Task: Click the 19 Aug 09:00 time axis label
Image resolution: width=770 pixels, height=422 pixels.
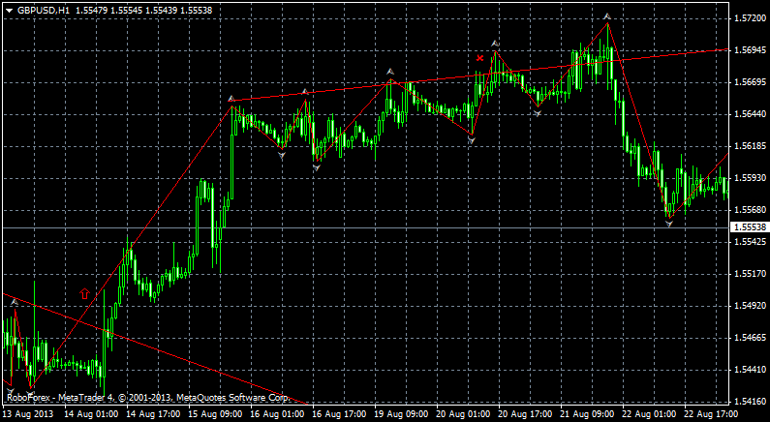Action: (x=402, y=414)
